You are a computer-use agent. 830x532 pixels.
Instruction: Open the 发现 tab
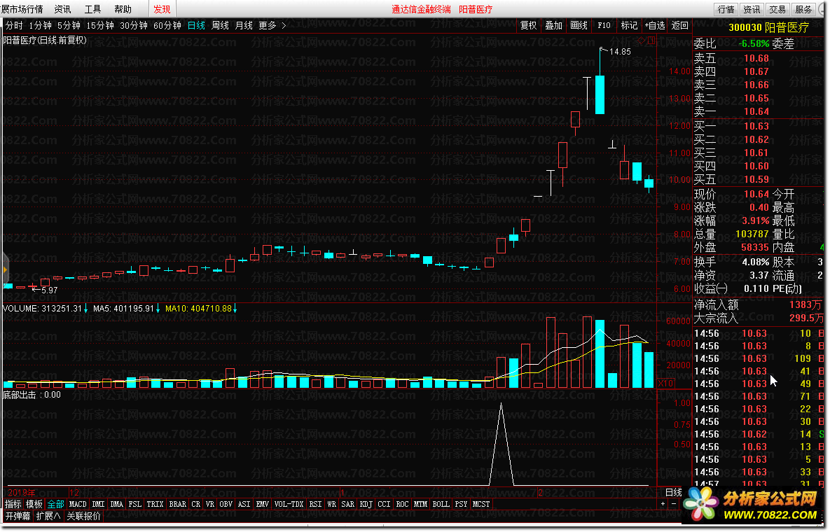[162, 9]
